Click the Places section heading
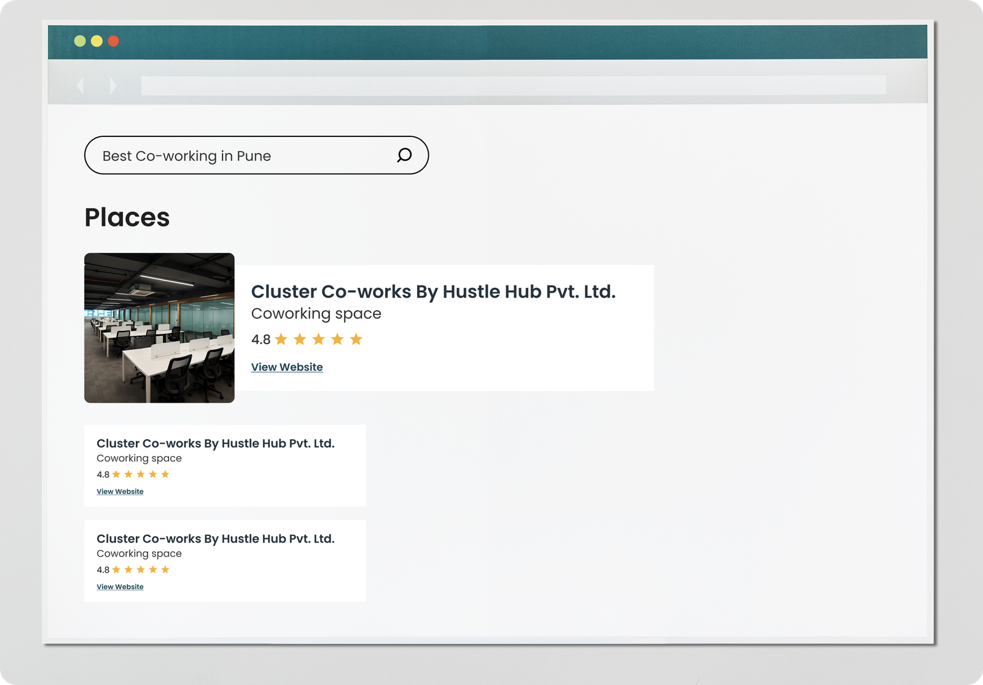983x685 pixels. click(127, 217)
